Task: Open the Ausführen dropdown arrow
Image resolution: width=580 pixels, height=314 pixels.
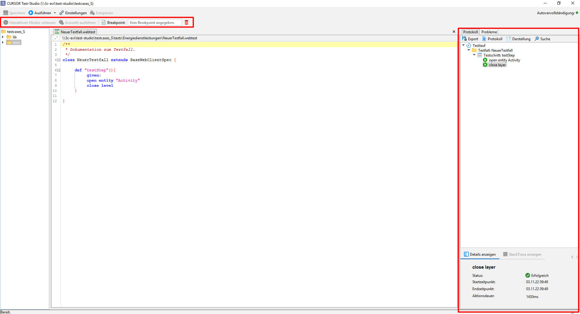Action: tap(55, 13)
